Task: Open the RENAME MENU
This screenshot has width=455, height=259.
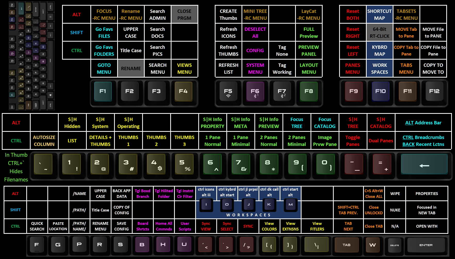Action: (100, 226)
